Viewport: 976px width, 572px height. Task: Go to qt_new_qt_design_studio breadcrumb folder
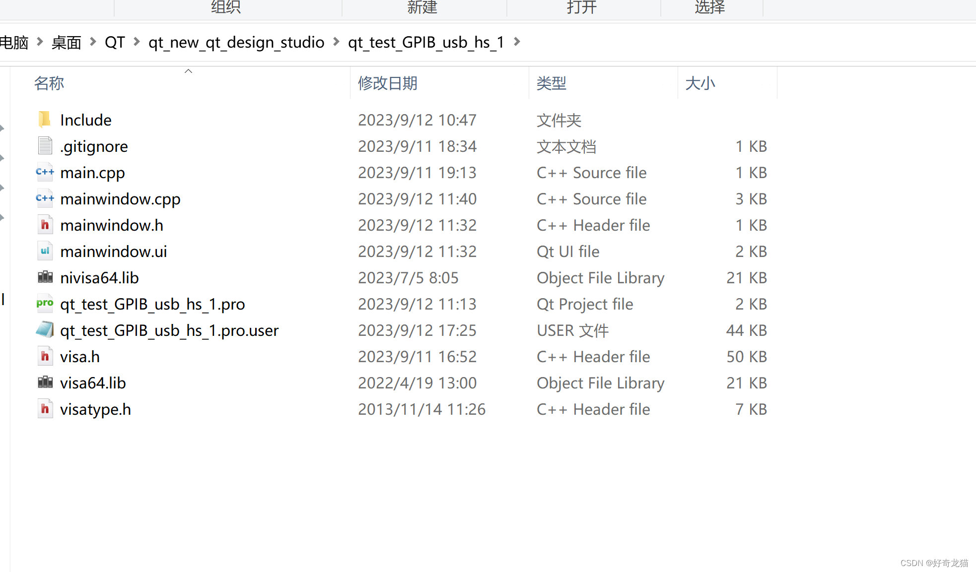tap(236, 42)
